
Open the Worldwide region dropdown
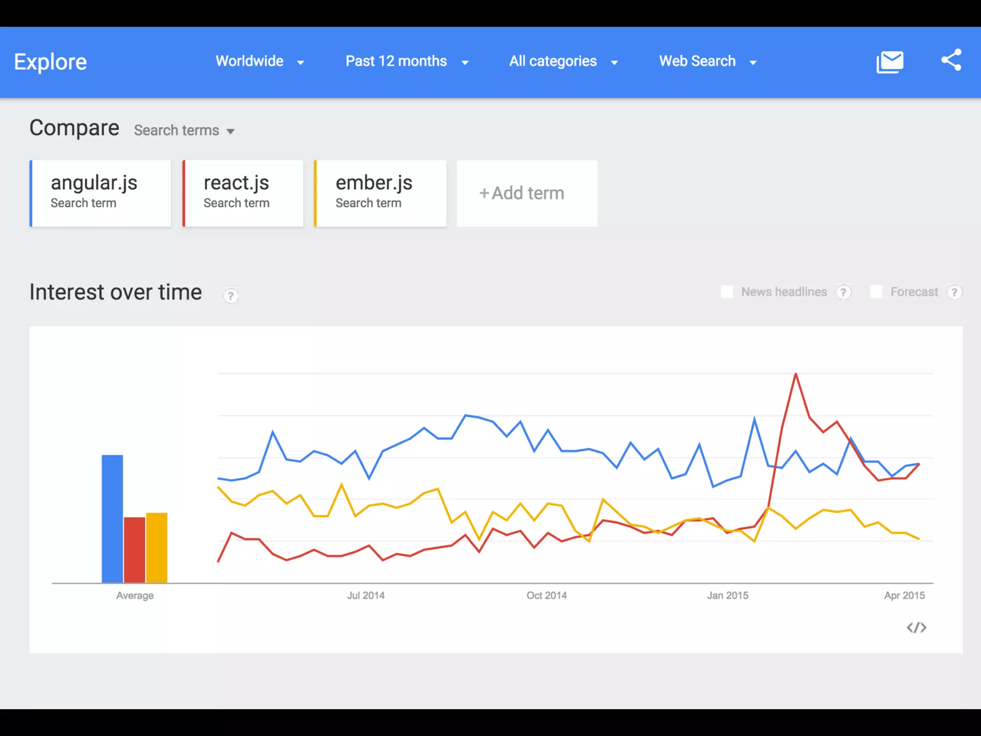[260, 61]
